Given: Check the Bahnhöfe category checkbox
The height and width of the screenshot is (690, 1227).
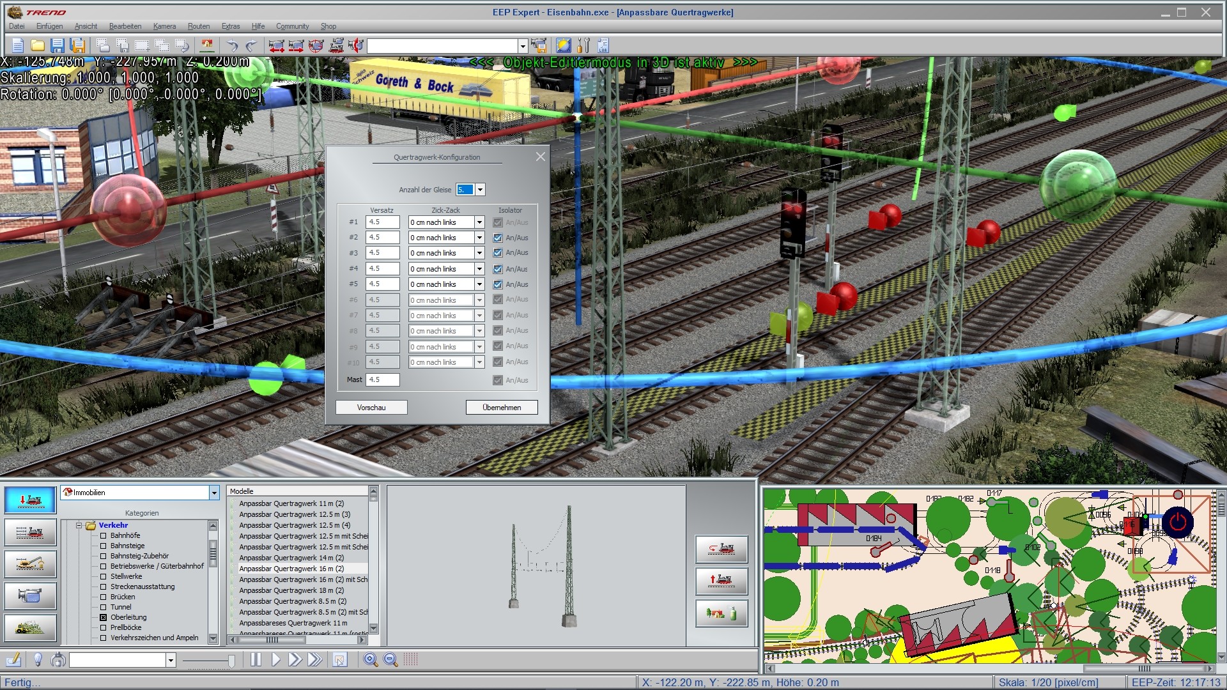Looking at the screenshot, I should click(x=104, y=535).
